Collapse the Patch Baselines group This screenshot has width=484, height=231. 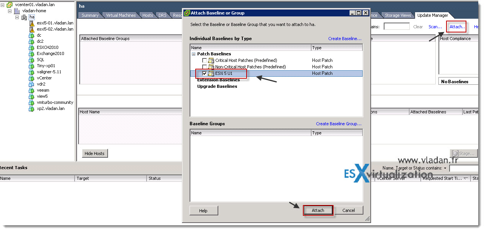click(x=193, y=54)
